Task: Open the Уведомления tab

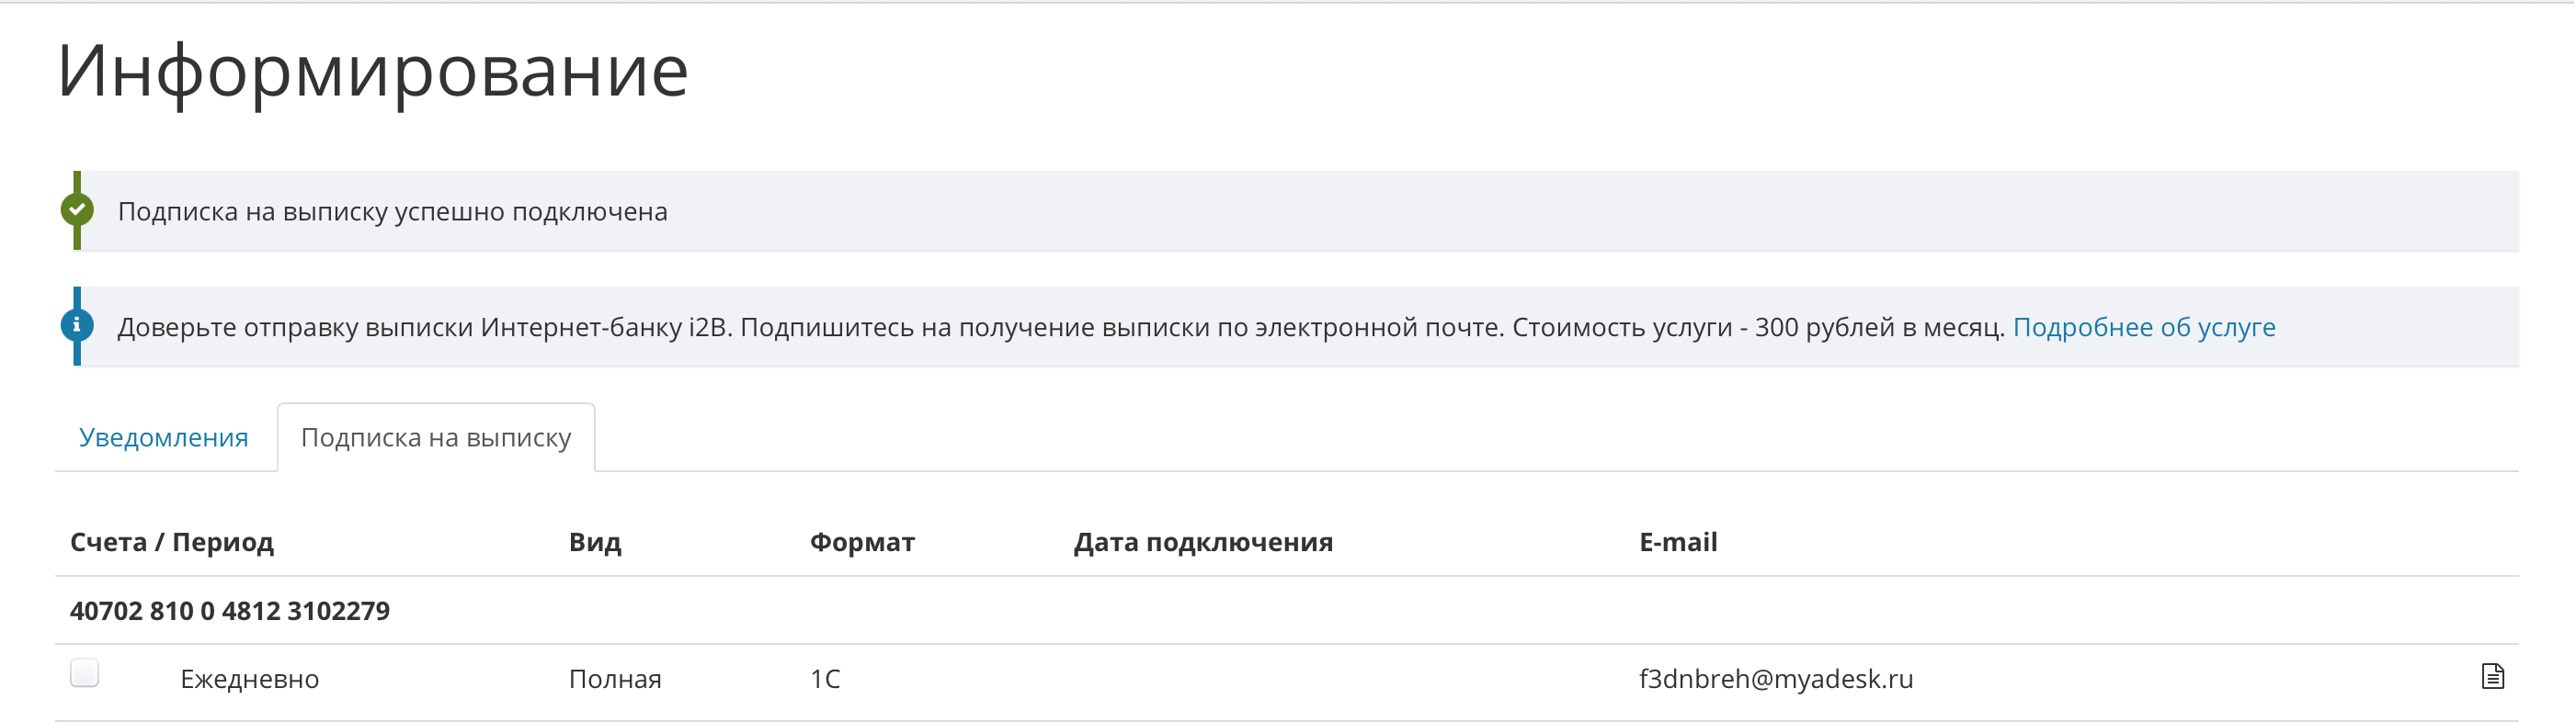Action: 164,437
